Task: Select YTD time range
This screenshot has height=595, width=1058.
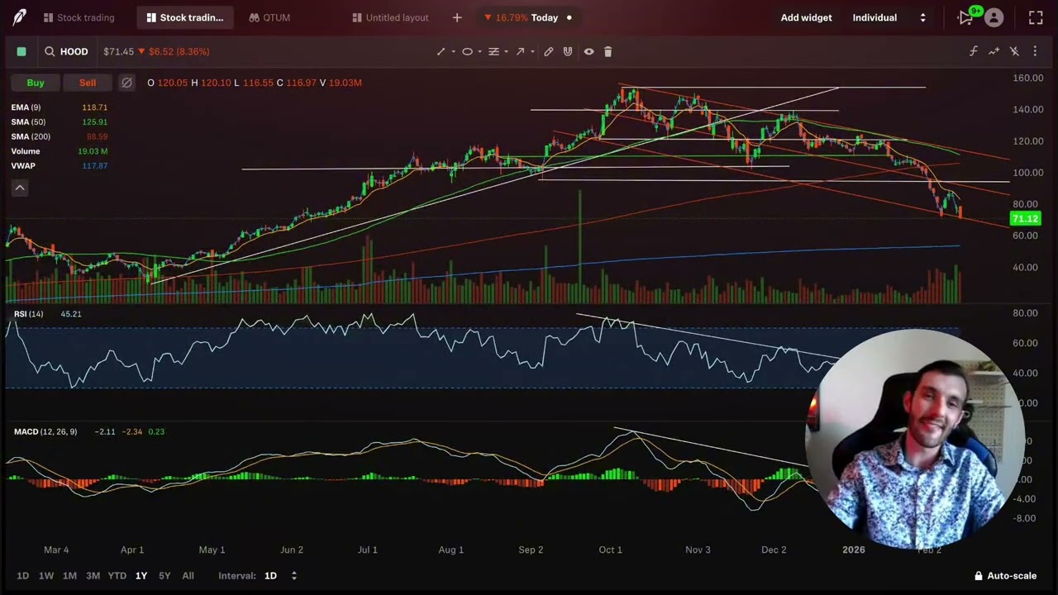Action: coord(117,575)
